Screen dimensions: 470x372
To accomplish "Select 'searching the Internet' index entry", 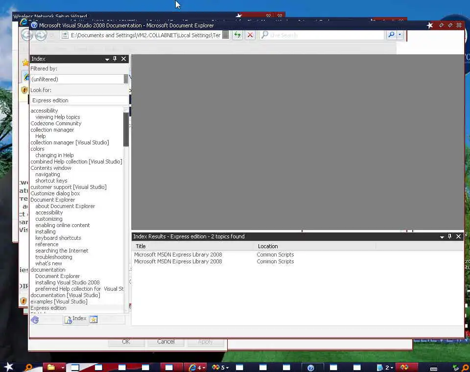I will tap(62, 251).
